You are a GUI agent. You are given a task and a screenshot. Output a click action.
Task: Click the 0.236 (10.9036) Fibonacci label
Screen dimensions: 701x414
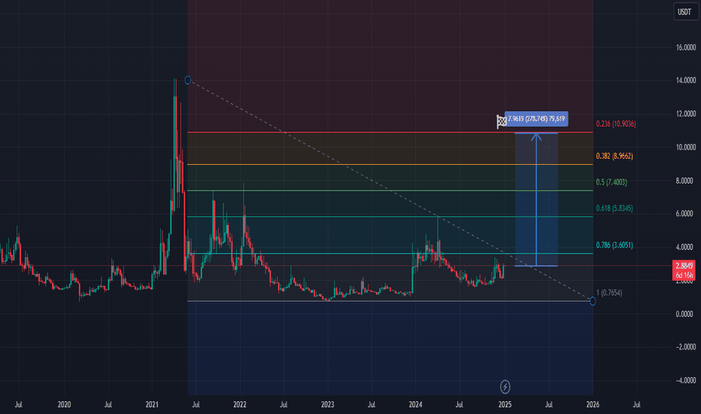coord(615,124)
